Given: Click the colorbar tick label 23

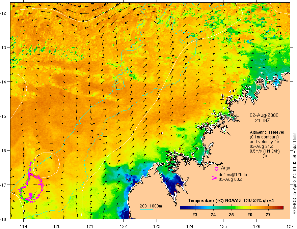Looking at the screenshot, I should tap(195, 215).
